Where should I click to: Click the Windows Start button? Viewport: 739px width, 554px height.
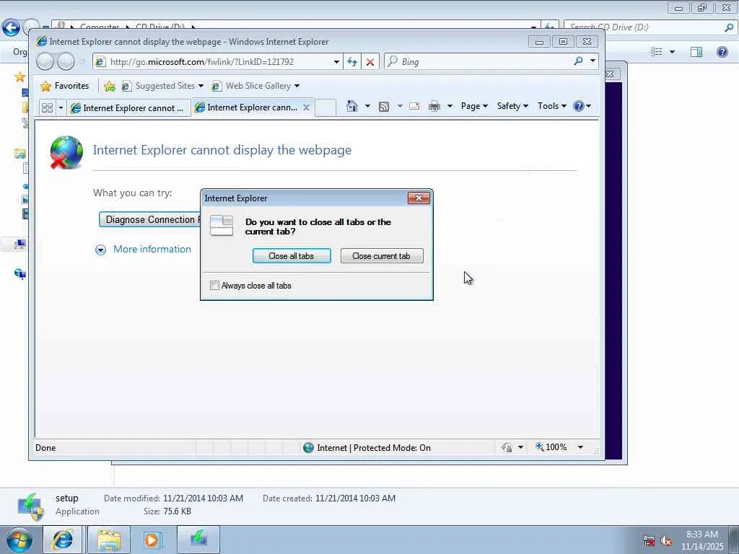pos(19,540)
